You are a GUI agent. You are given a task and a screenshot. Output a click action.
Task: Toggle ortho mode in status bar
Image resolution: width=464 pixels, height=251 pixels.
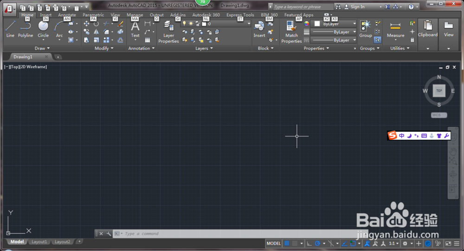[309, 243]
